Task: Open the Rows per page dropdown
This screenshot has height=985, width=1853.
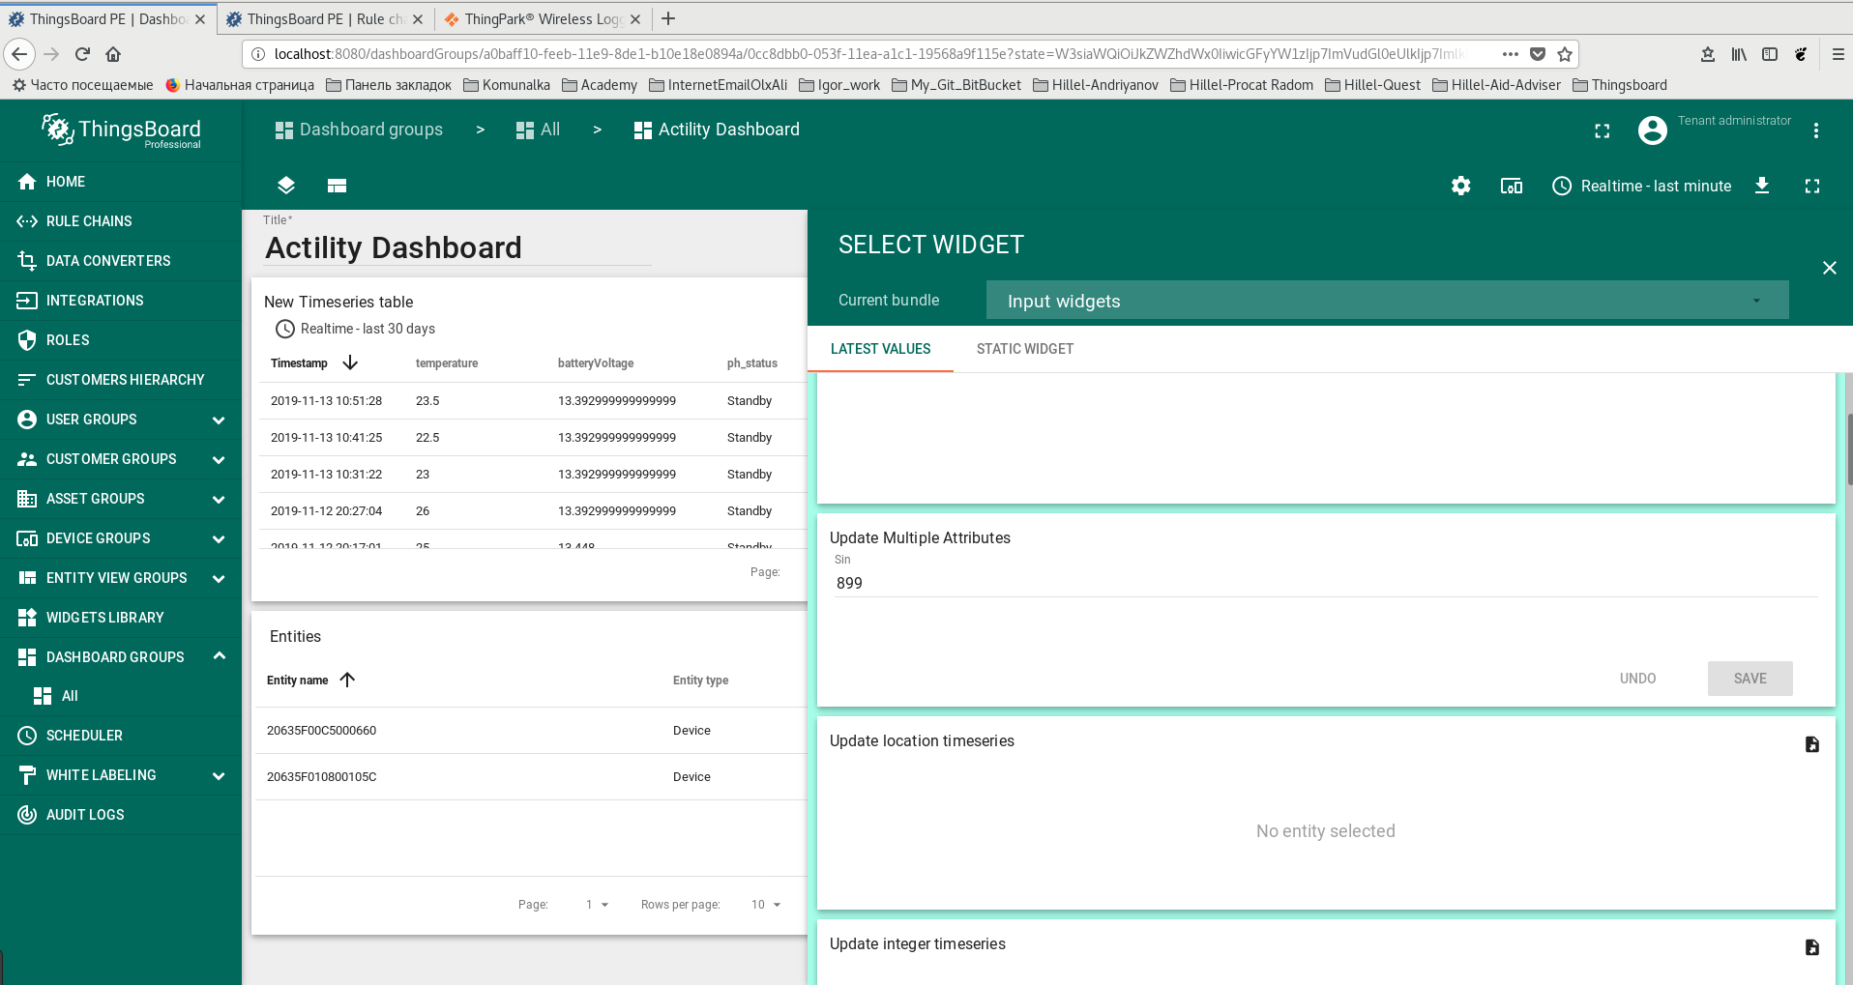Action: (765, 905)
